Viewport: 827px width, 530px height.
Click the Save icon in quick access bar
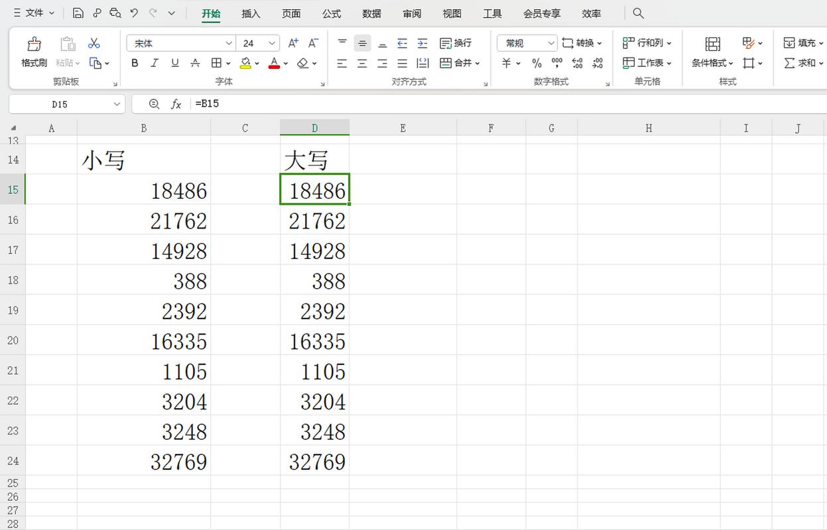[x=78, y=13]
